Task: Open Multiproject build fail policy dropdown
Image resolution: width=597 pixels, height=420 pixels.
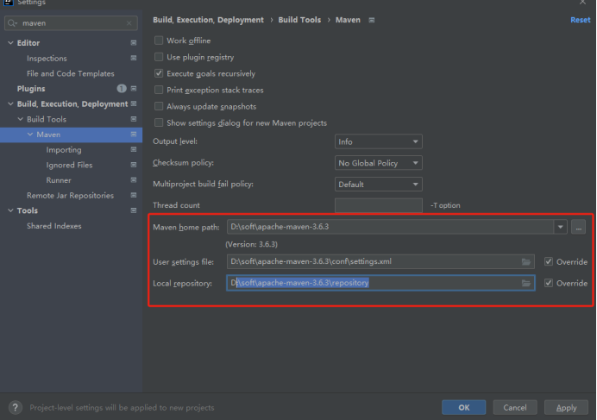Action: click(x=379, y=185)
